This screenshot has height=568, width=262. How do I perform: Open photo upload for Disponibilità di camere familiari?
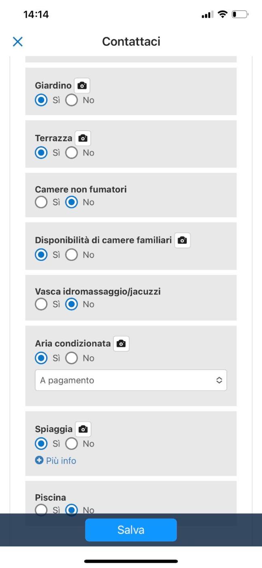[x=183, y=240]
